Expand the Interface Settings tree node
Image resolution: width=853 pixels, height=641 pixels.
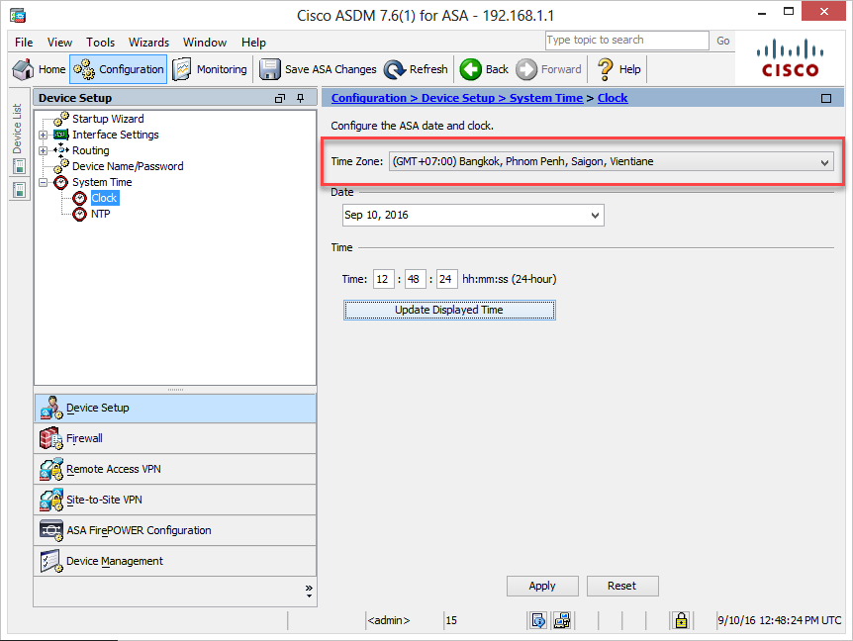pyautogui.click(x=43, y=135)
